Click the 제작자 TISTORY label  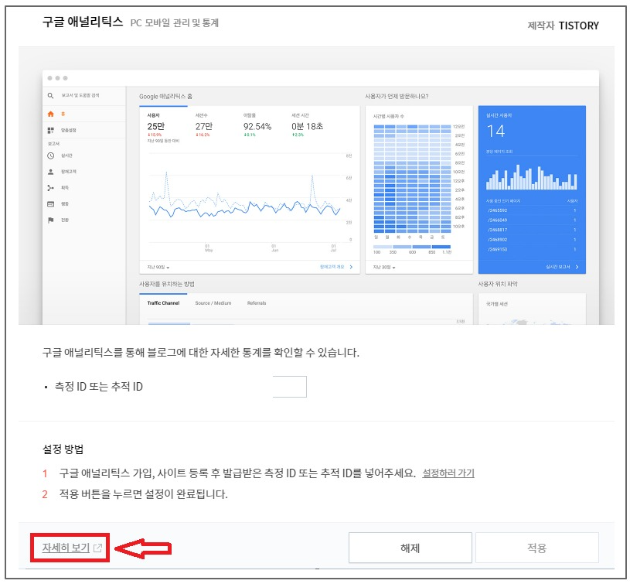coord(563,26)
